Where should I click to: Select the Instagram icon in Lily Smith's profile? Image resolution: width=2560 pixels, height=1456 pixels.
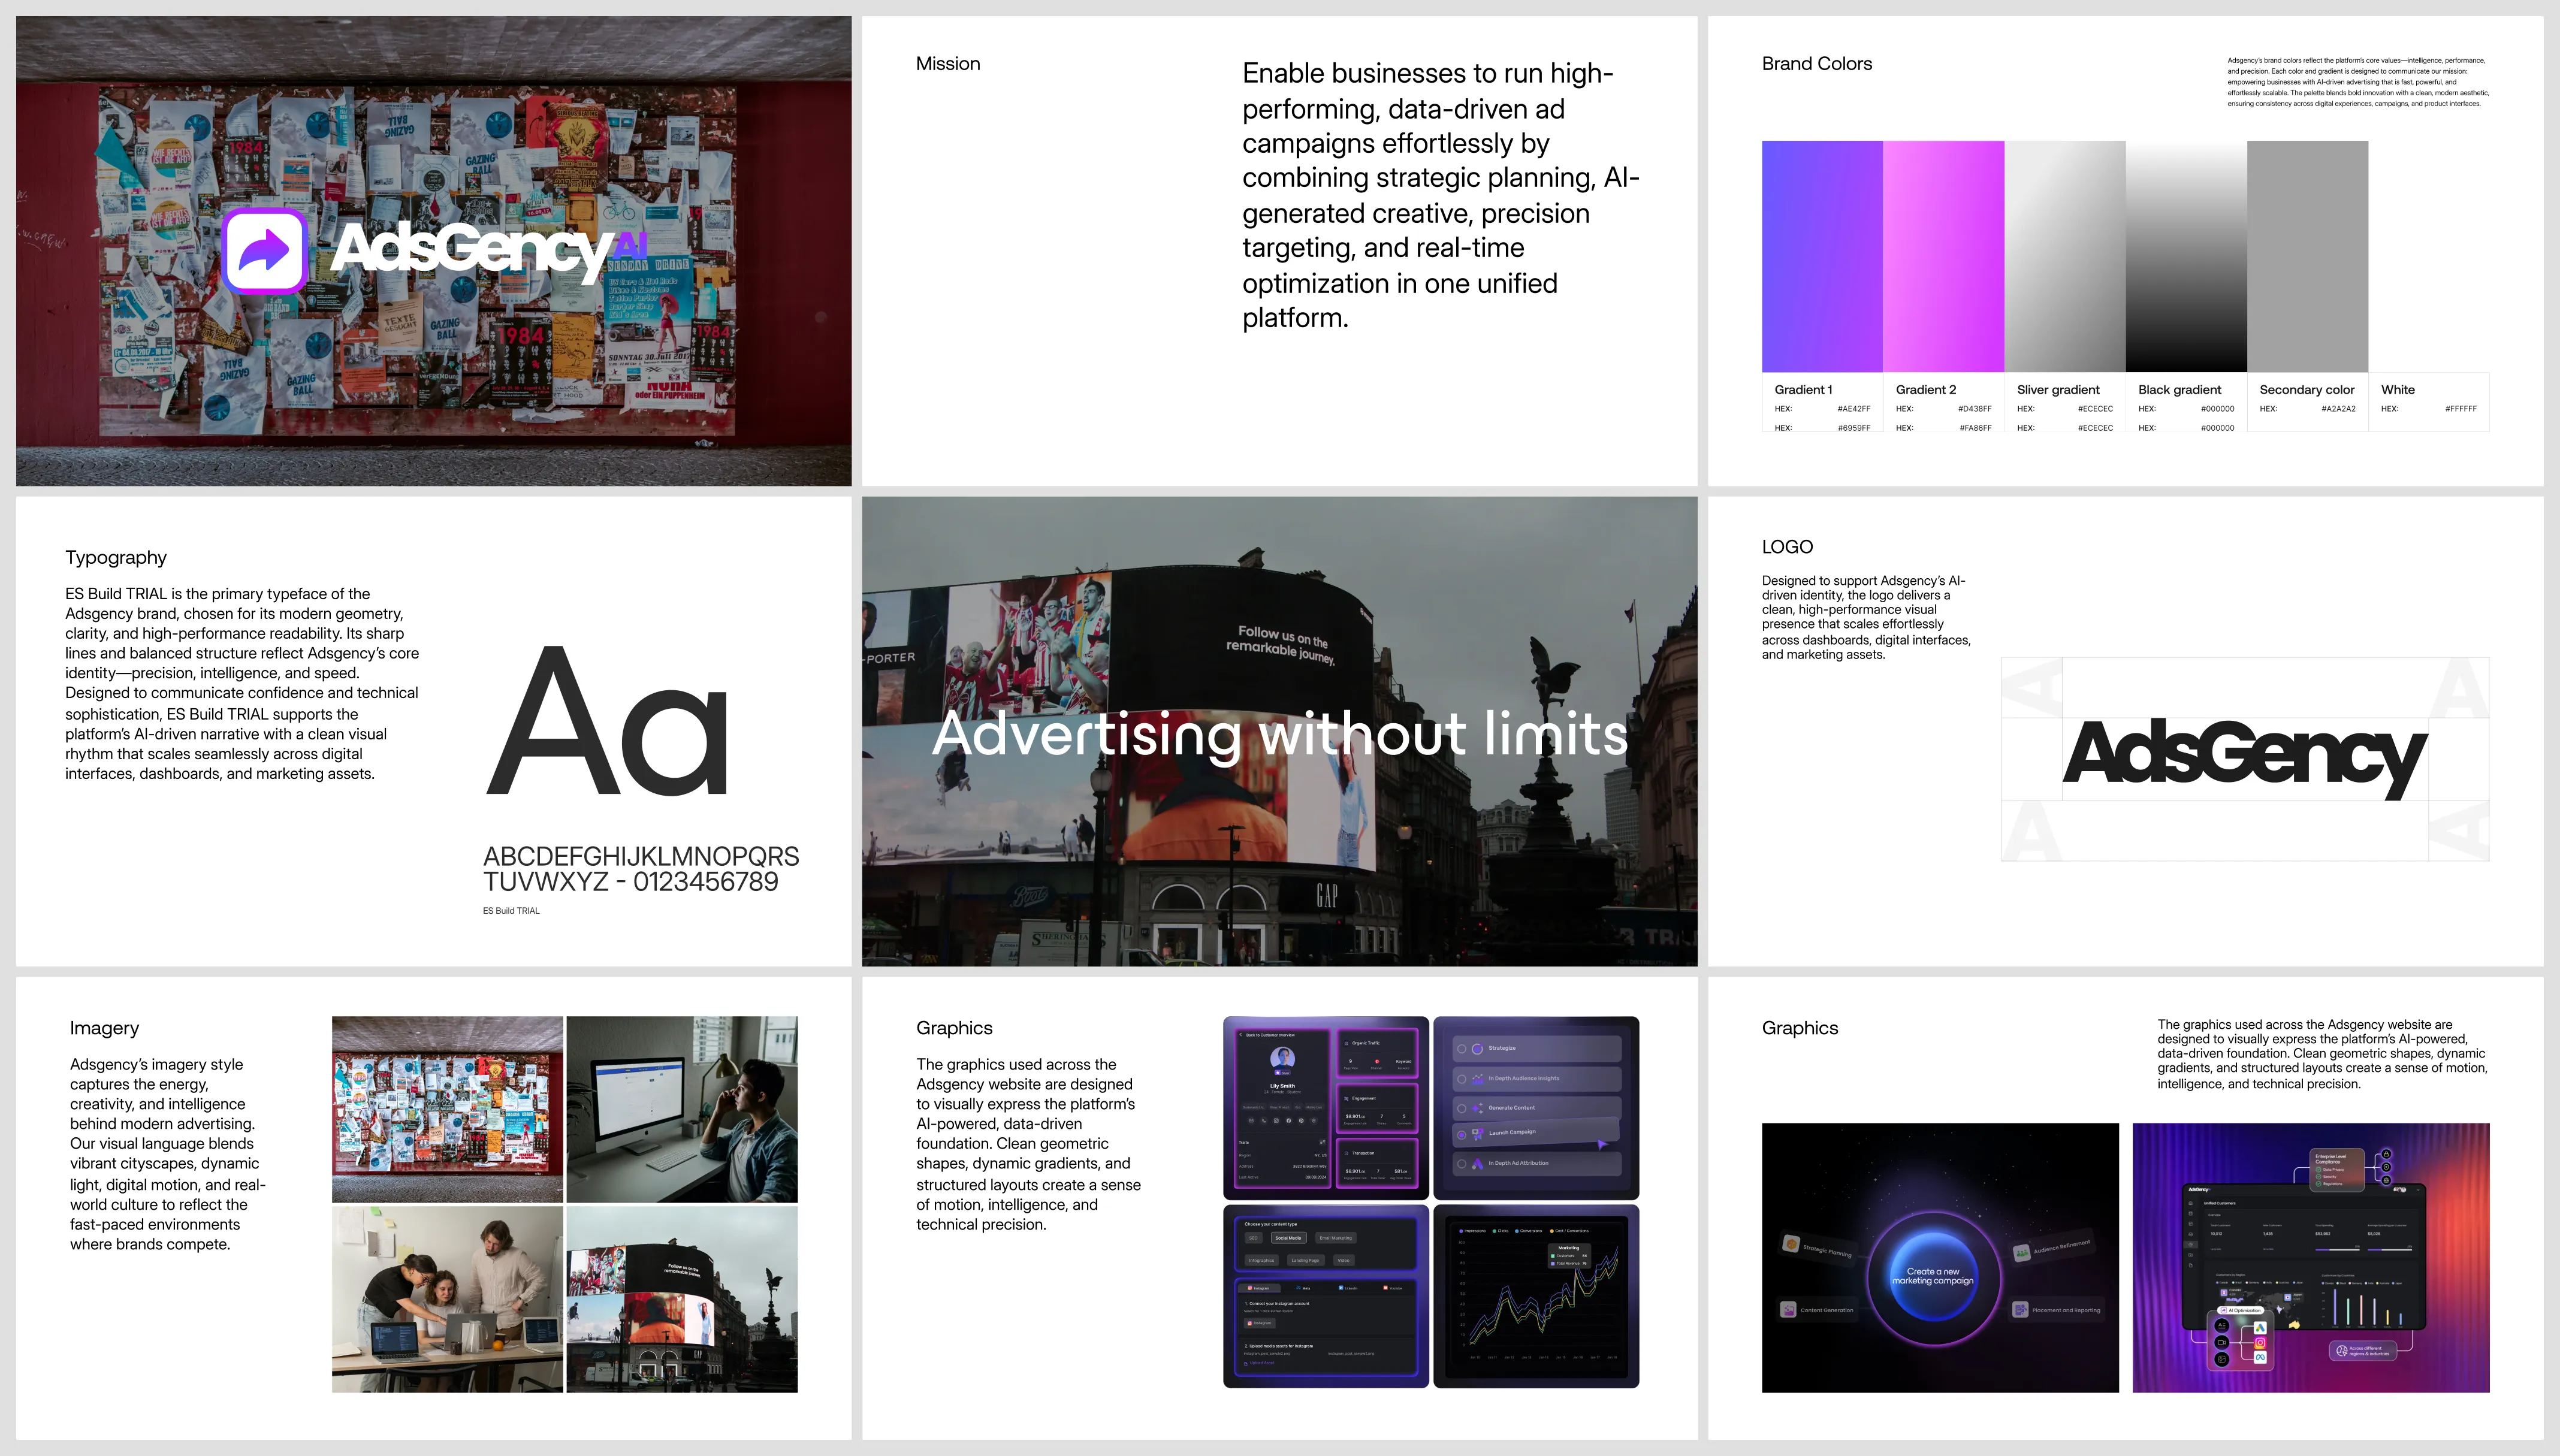click(1277, 1121)
